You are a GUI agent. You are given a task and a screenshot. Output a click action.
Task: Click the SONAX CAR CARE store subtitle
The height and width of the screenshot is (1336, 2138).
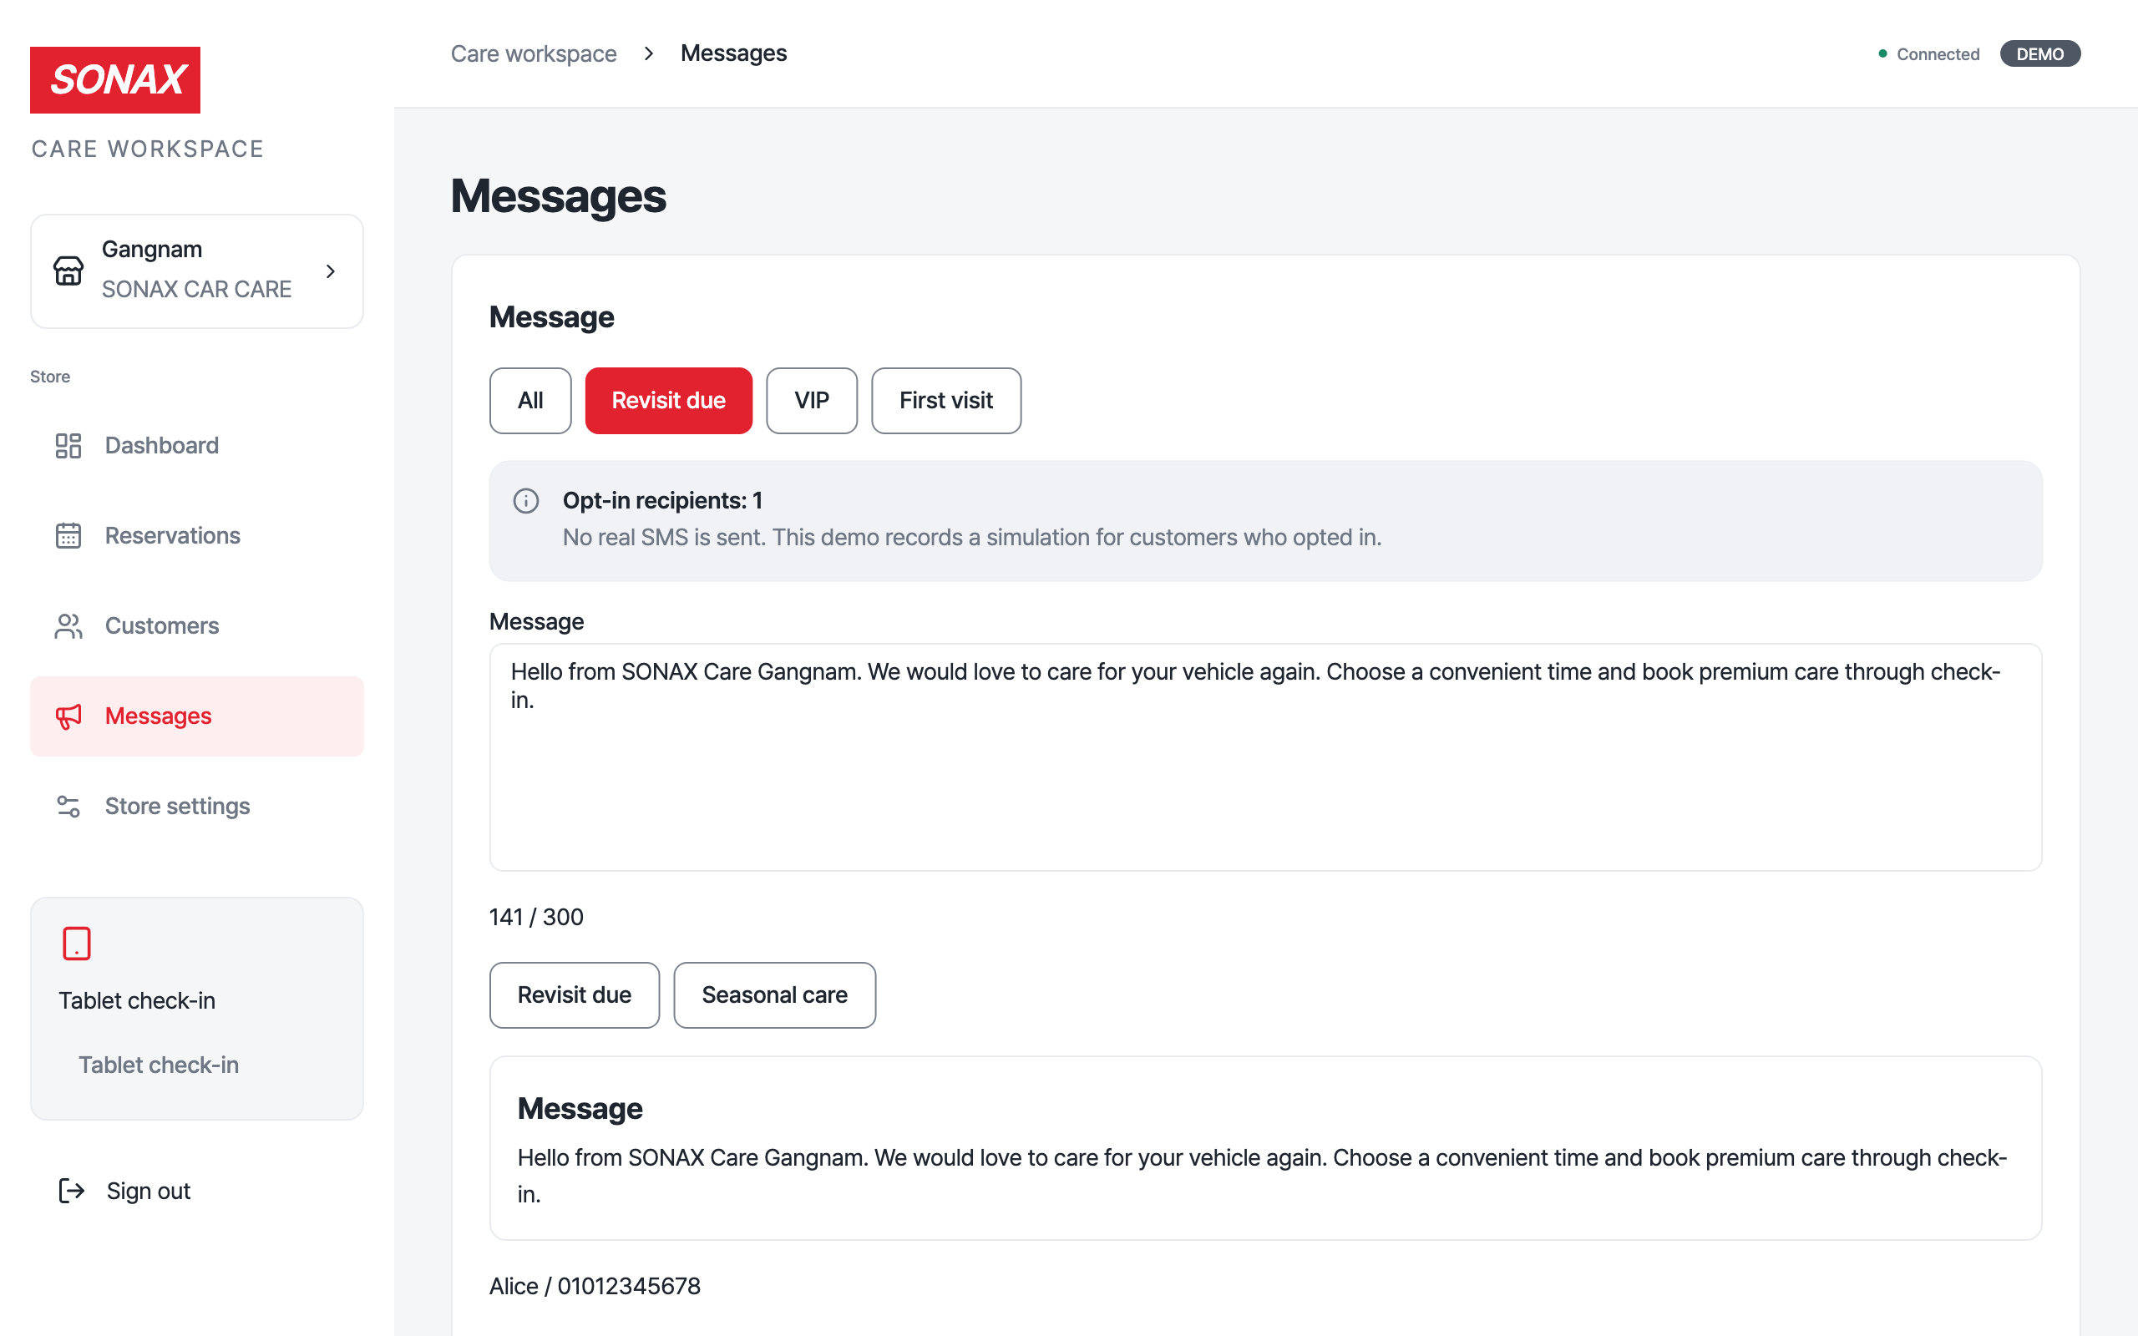(x=196, y=289)
